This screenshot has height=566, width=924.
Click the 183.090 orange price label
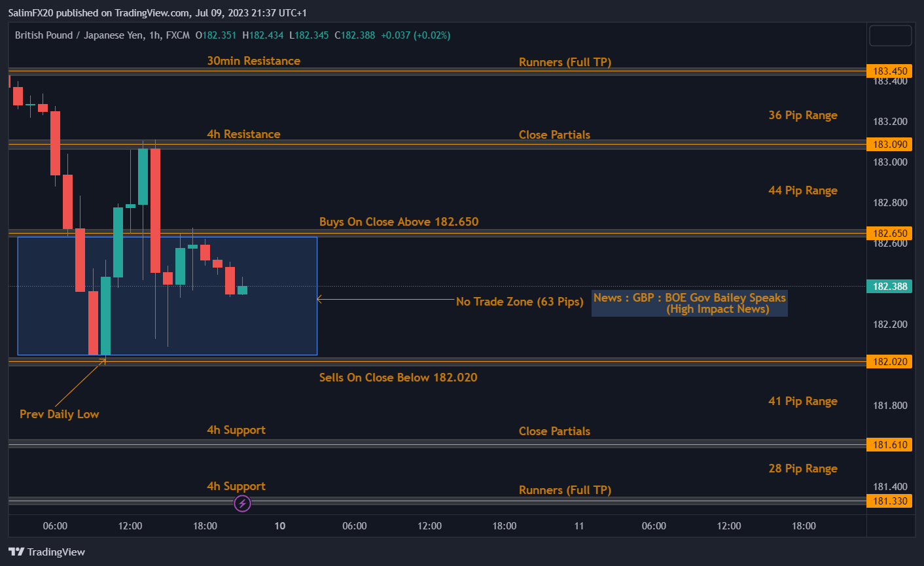pyautogui.click(x=889, y=145)
